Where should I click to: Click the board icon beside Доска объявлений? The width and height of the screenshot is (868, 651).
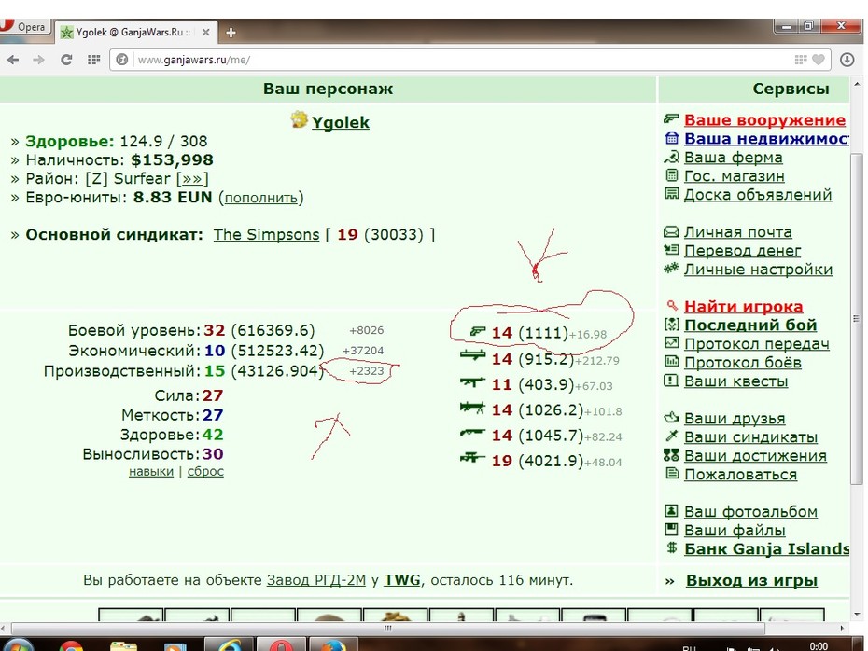coord(671,194)
